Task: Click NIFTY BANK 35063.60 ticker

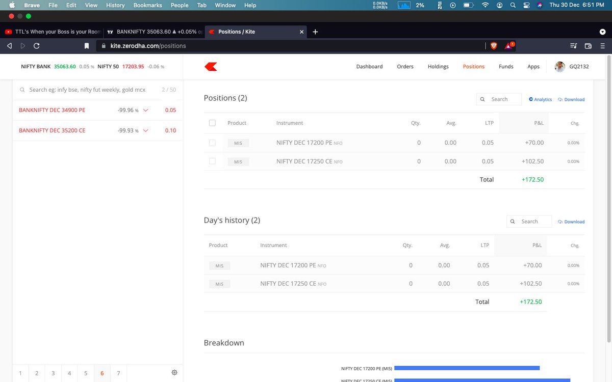Action: point(57,67)
